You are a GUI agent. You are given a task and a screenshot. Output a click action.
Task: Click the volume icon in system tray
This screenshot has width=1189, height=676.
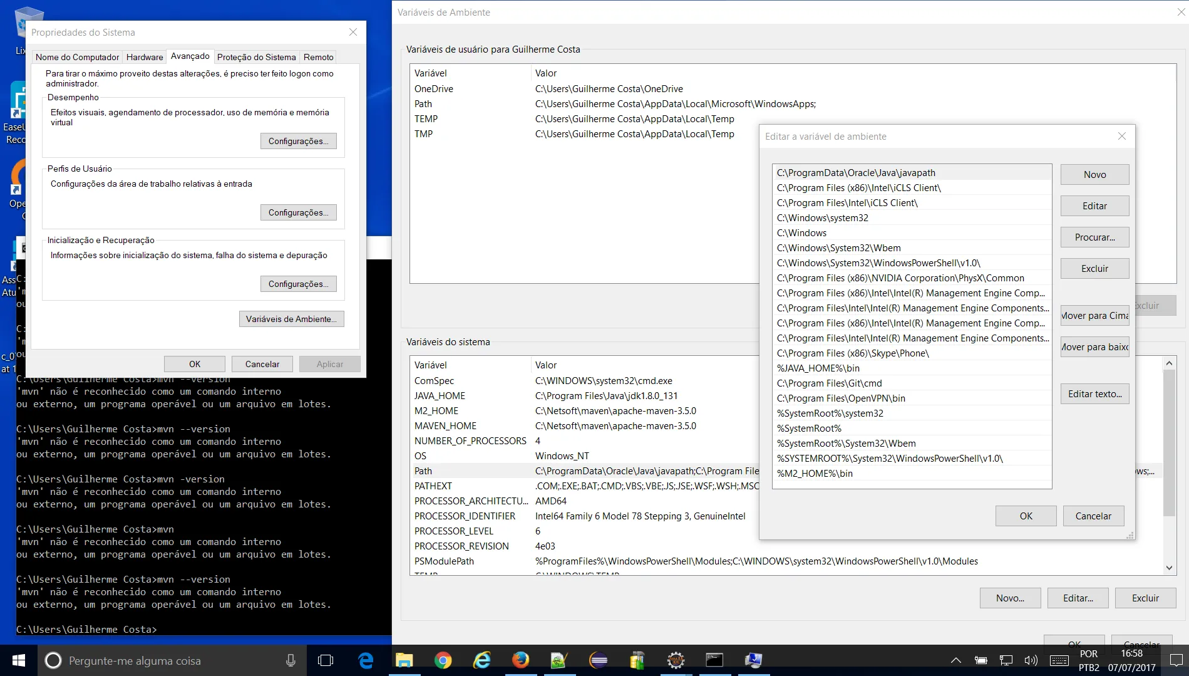click(1031, 660)
